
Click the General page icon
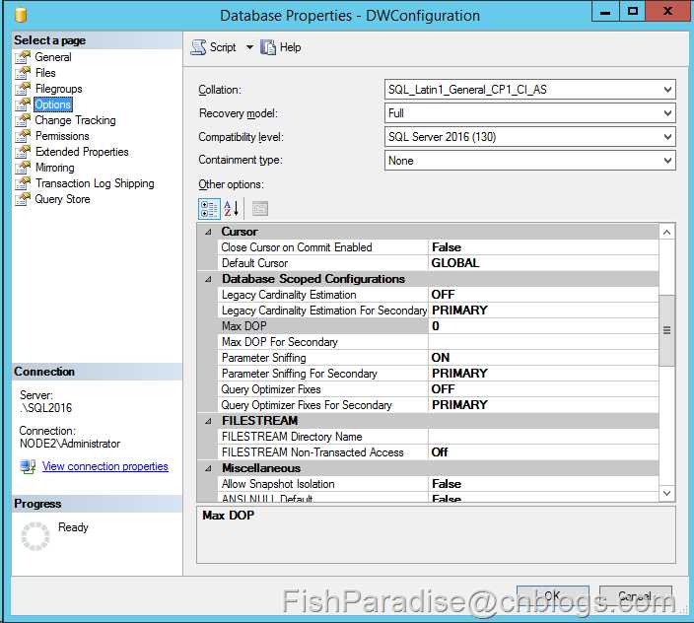[23, 57]
